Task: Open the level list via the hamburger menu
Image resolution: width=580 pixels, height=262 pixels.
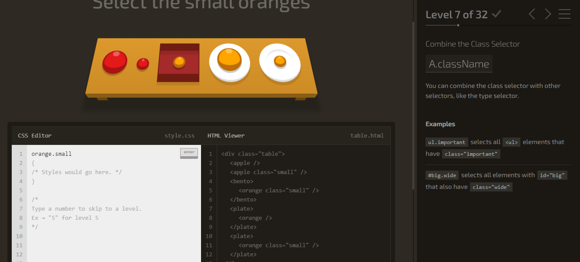Action: 564,14
